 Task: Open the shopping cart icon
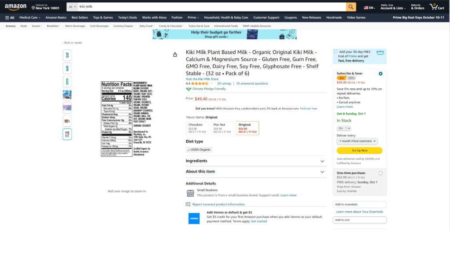coord(436,7)
